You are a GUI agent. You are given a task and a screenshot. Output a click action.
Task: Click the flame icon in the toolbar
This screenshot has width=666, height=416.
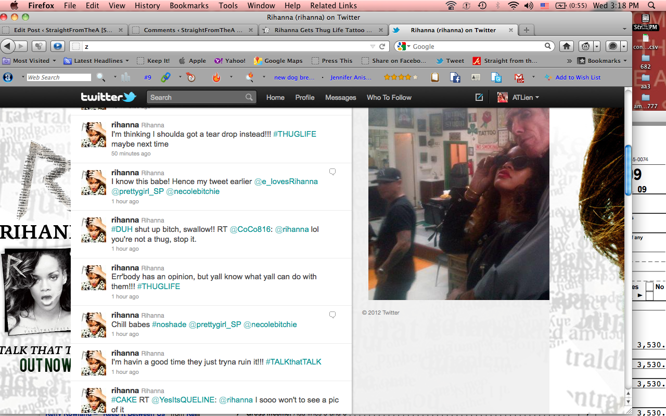(216, 77)
